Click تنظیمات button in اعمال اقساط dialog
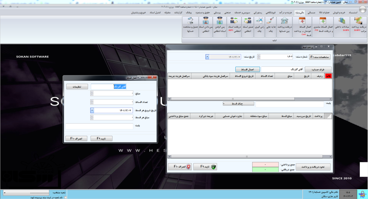This screenshot has height=199, width=368. tap(77, 87)
